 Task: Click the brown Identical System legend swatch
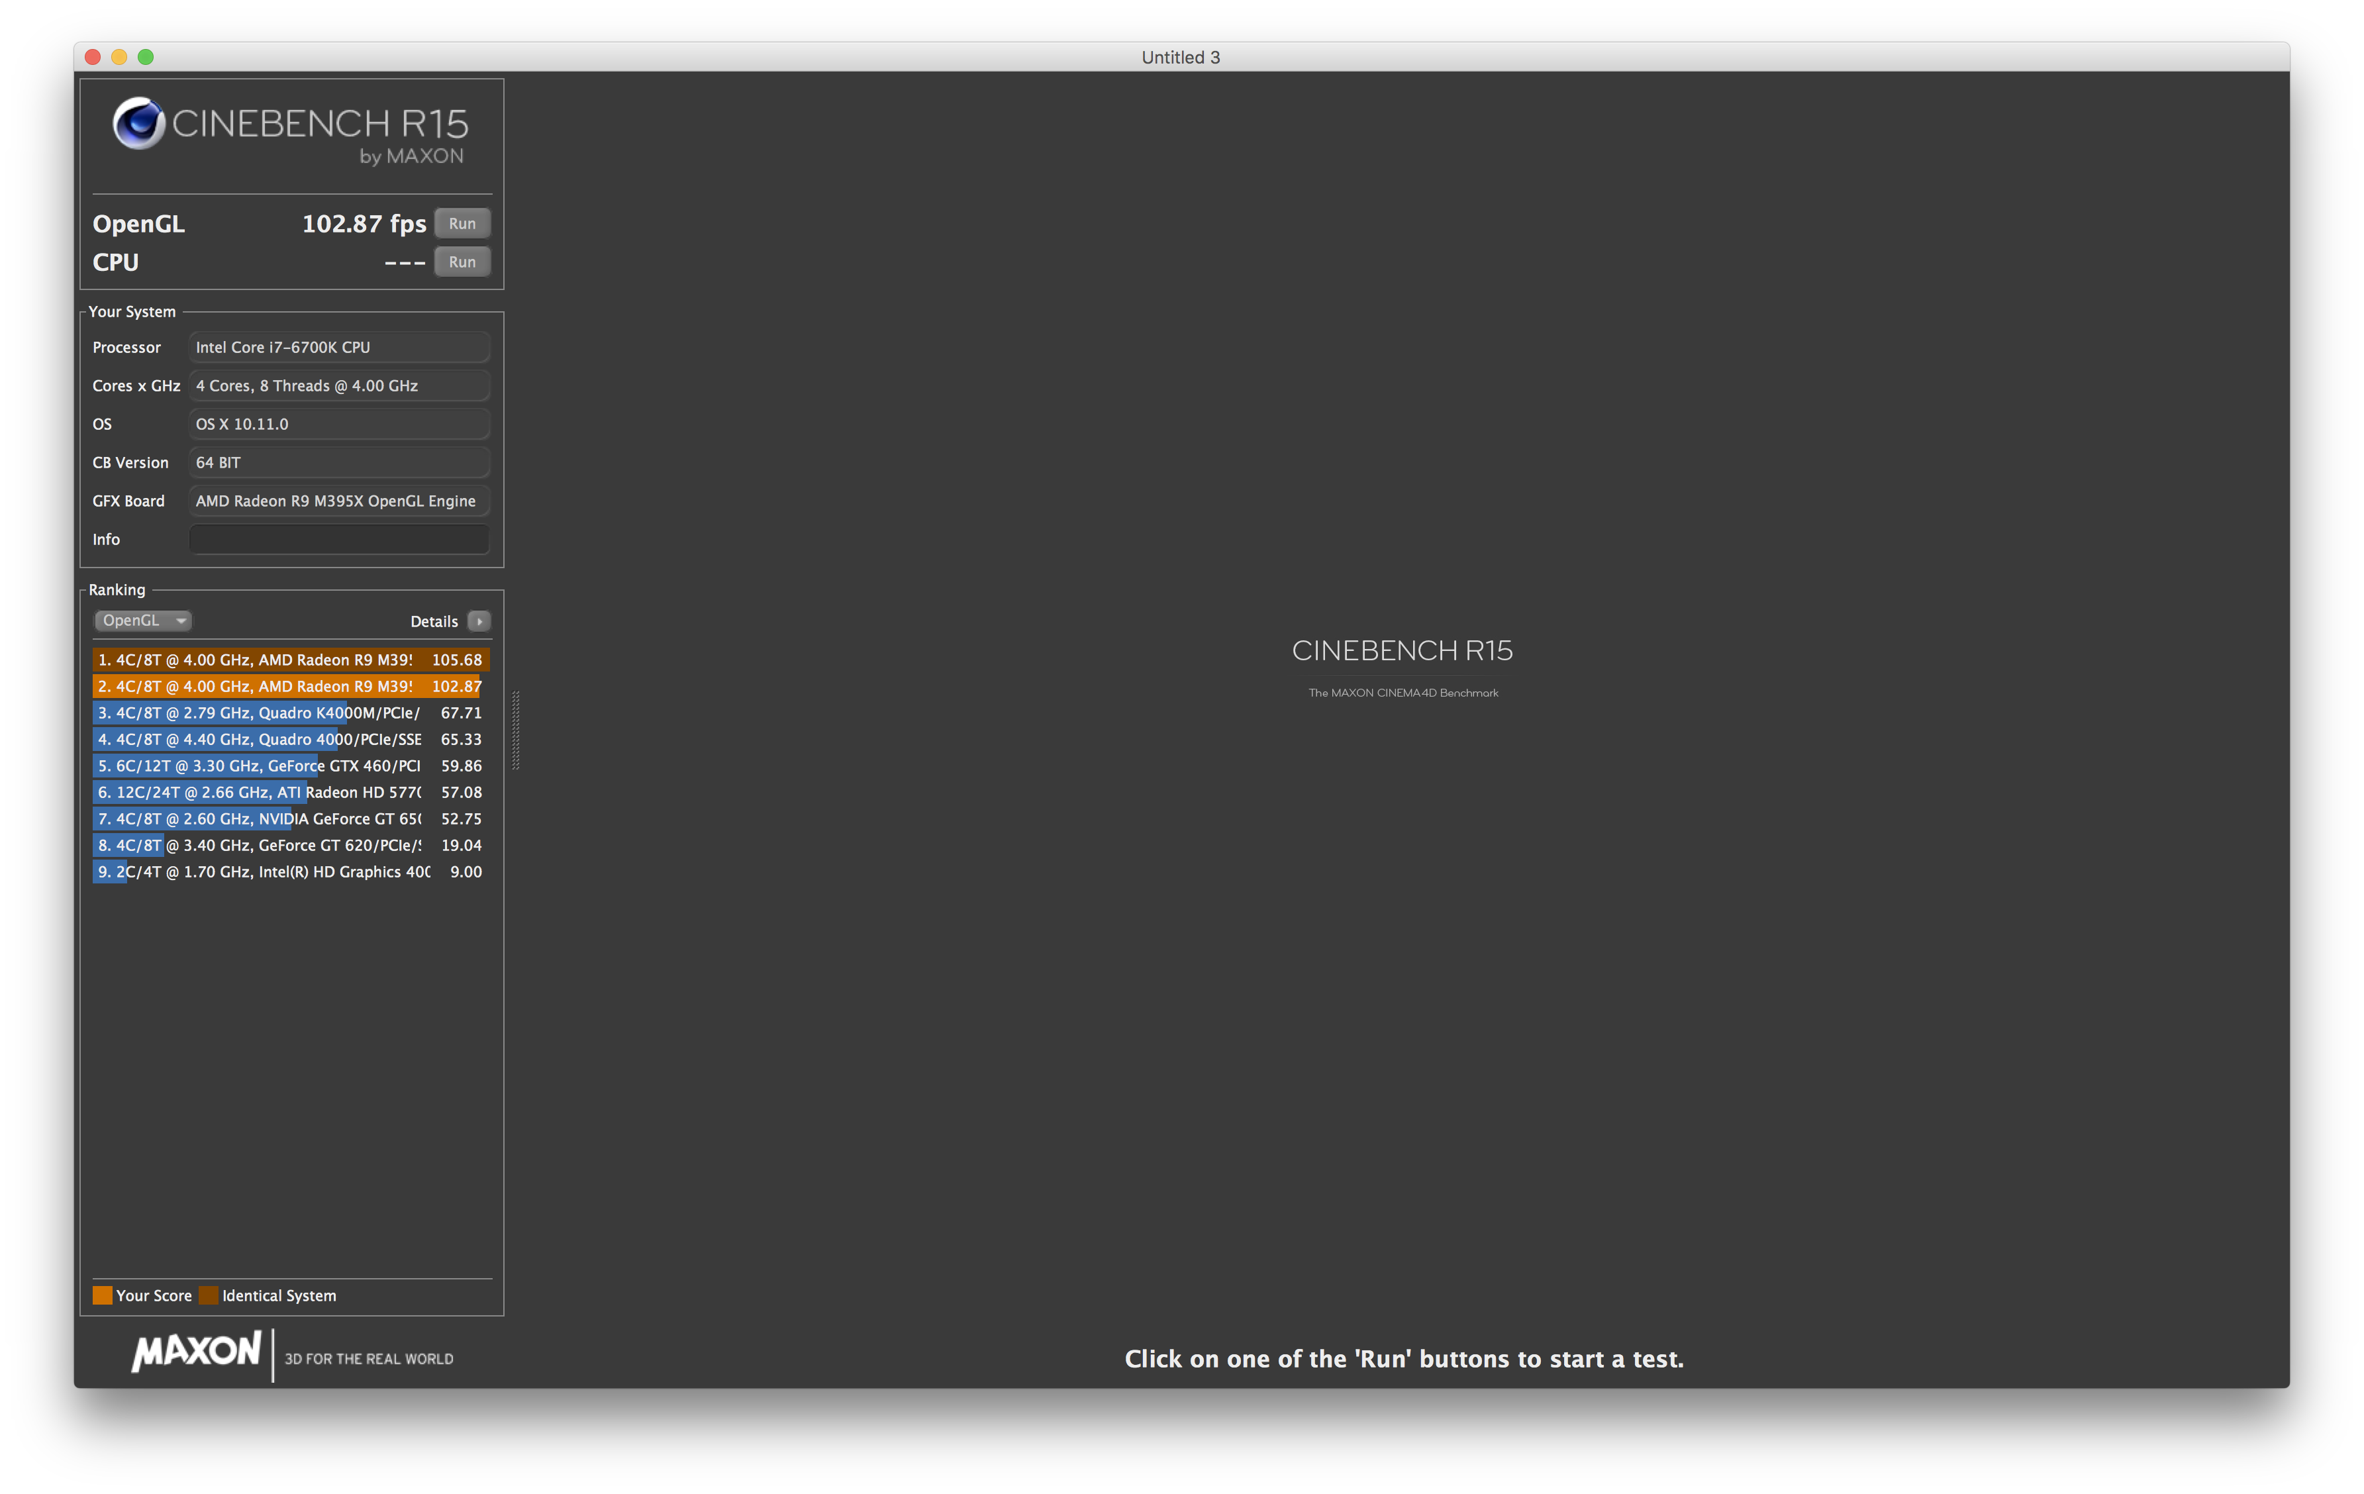coord(208,1295)
